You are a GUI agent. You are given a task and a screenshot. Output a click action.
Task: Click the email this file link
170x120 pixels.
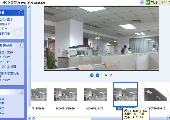pos(9,73)
